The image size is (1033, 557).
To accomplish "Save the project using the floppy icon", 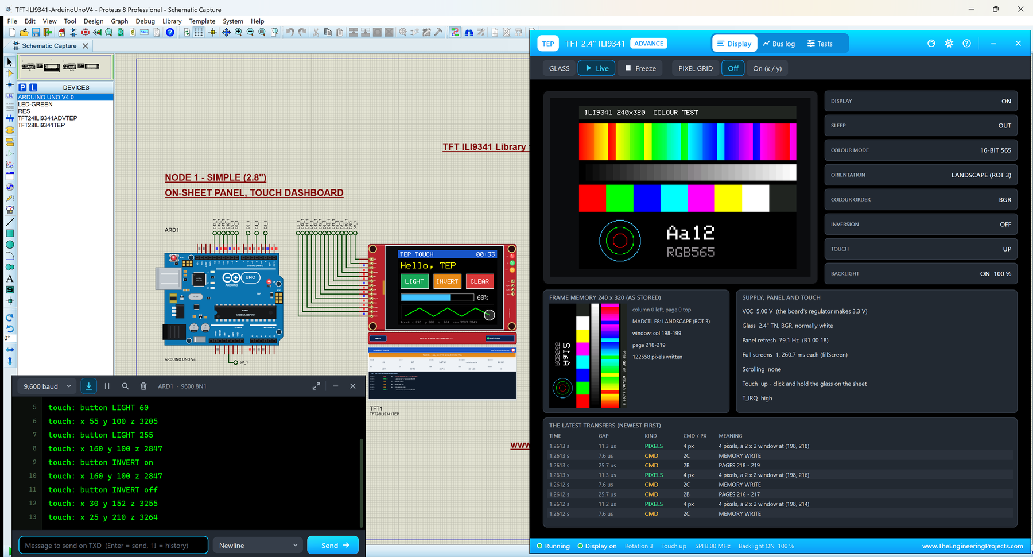I will click(x=36, y=33).
